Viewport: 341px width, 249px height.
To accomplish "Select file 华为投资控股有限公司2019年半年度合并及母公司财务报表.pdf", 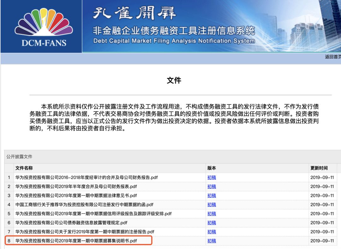I will pyautogui.click(x=76, y=186).
